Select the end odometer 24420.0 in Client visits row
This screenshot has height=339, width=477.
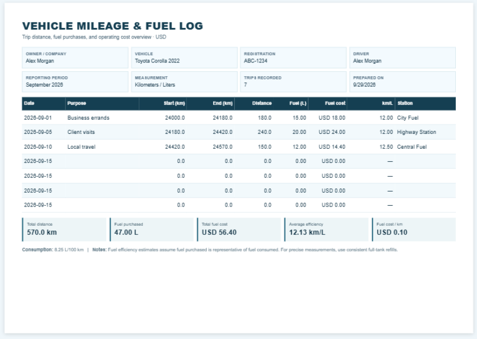[222, 133]
